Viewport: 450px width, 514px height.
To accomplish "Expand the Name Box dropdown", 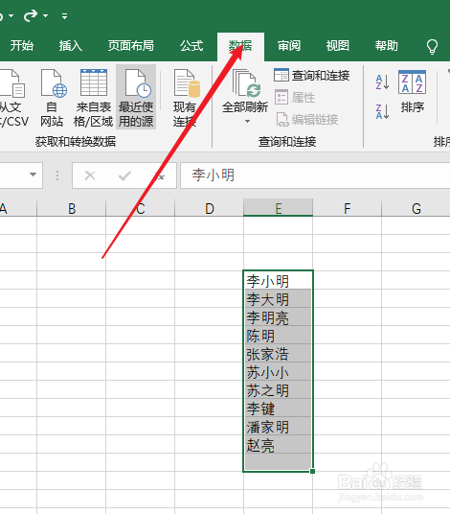I will [x=34, y=175].
